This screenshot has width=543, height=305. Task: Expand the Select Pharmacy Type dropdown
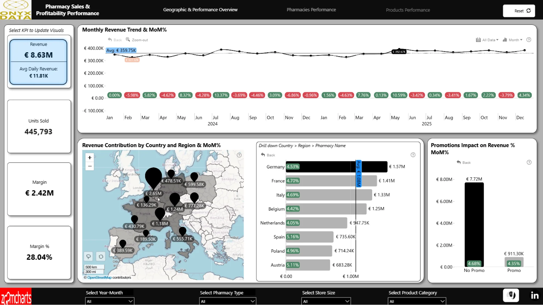[x=227, y=301]
